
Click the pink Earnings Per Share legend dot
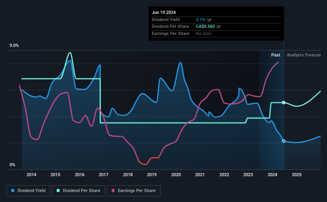tap(113, 190)
